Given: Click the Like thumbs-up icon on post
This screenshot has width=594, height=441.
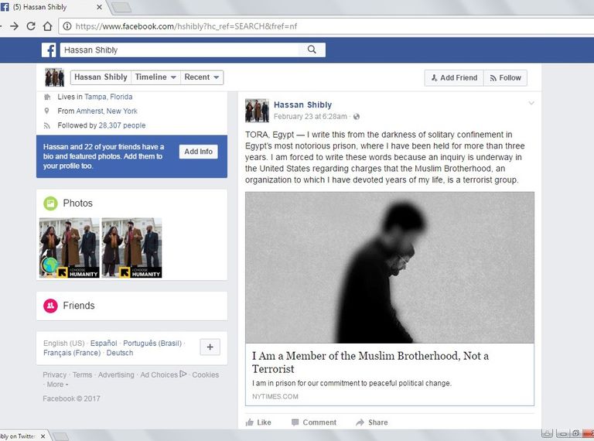Looking at the screenshot, I should click(x=250, y=422).
